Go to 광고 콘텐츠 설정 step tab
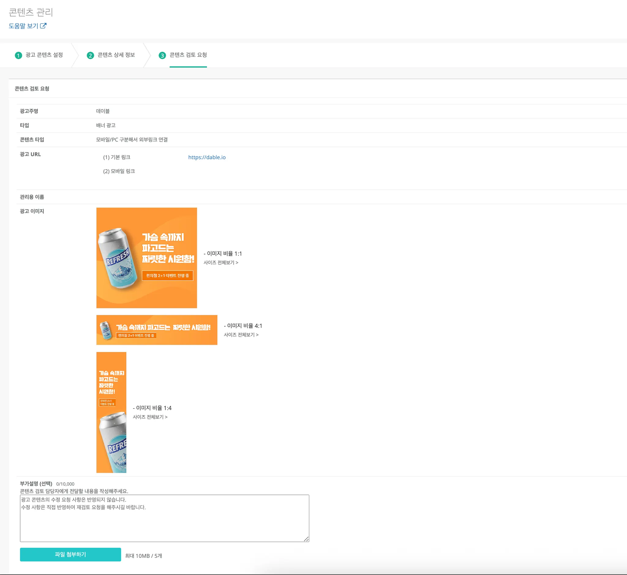The width and height of the screenshot is (627, 575). [x=44, y=55]
